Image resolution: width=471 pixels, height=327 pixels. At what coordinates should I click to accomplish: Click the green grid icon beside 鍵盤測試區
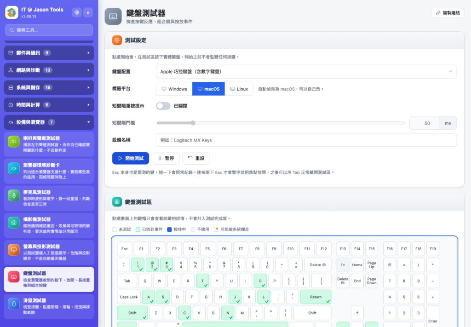(x=117, y=202)
